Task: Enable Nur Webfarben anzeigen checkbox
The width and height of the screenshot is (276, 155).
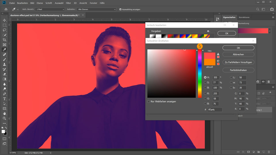Action: pyautogui.click(x=149, y=102)
